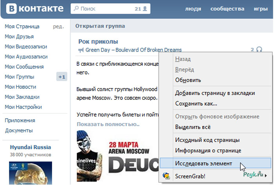Click Показать полностью.. to expand post
The image size is (274, 185).
click(x=108, y=124)
